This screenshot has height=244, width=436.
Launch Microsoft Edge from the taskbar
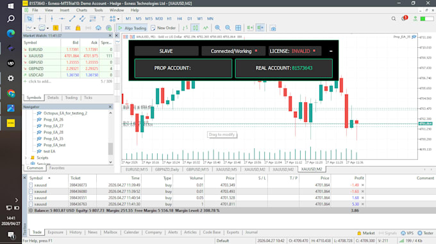pyautogui.click(x=10, y=33)
